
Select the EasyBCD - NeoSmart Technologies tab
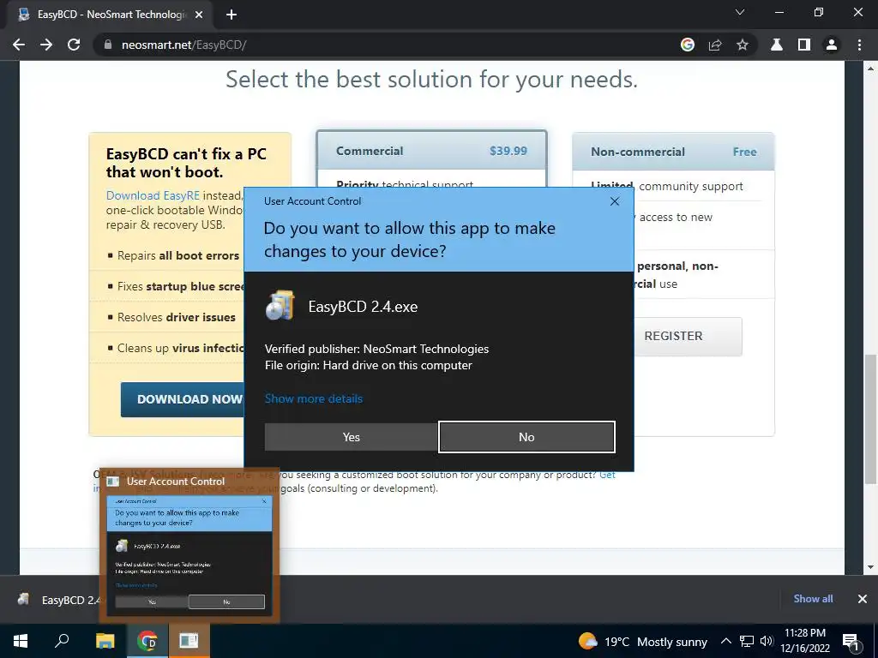tap(111, 15)
